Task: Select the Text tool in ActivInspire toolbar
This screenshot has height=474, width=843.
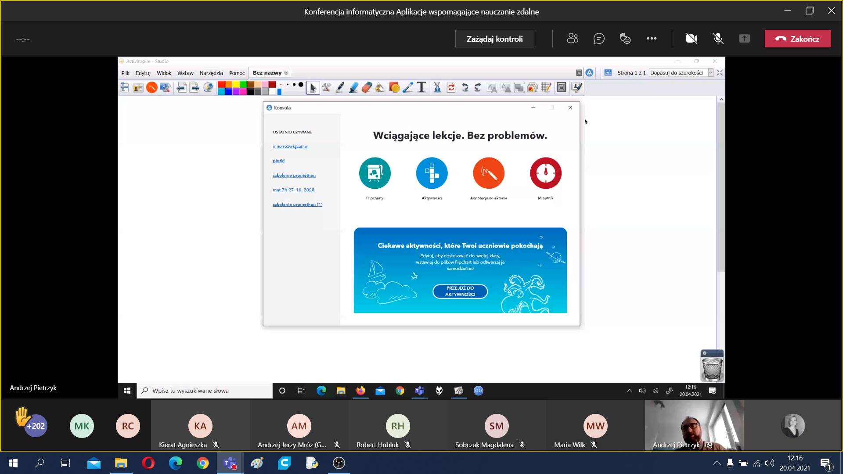Action: [421, 88]
